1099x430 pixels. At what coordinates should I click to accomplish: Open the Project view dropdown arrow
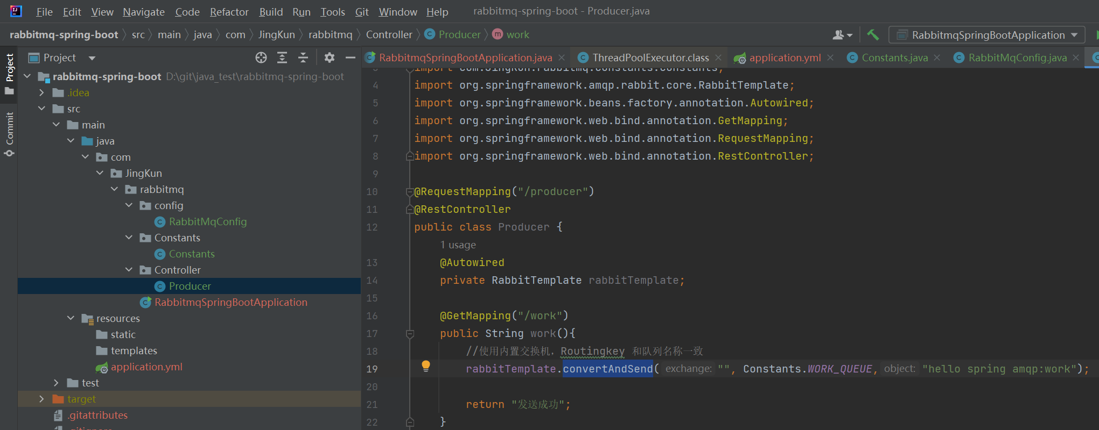(x=92, y=58)
